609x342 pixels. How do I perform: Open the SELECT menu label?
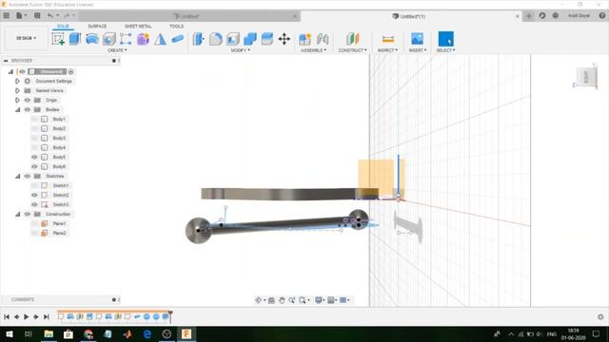pos(445,50)
